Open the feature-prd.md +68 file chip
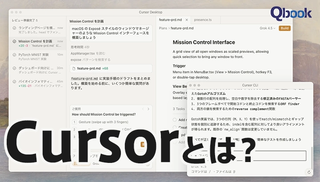The image size is (320, 182). 111,68
